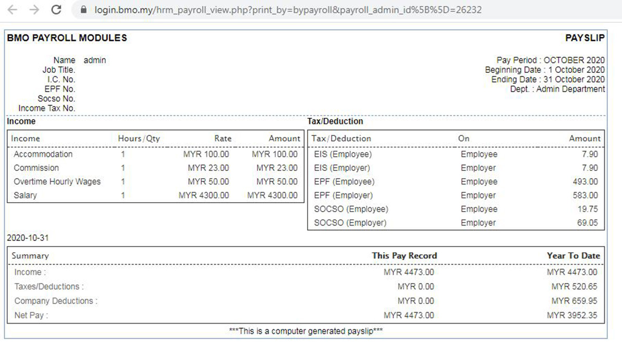This screenshot has width=622, height=358.
Task: Click the 'EPF No.' label
Action: pos(59,89)
